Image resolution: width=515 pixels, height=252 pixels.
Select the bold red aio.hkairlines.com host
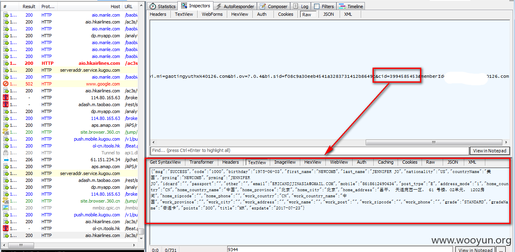coord(99,63)
